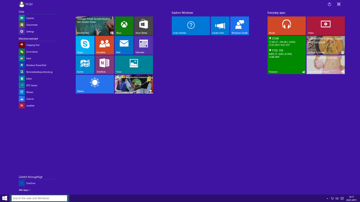The height and width of the screenshot is (202, 360).
Task: Open the Xbox tile
Action: 124,26
